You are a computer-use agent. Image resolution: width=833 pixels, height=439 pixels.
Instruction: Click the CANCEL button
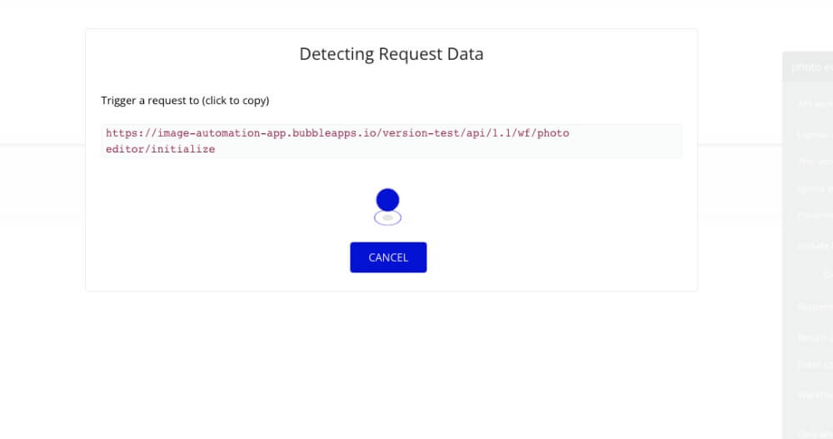[388, 257]
